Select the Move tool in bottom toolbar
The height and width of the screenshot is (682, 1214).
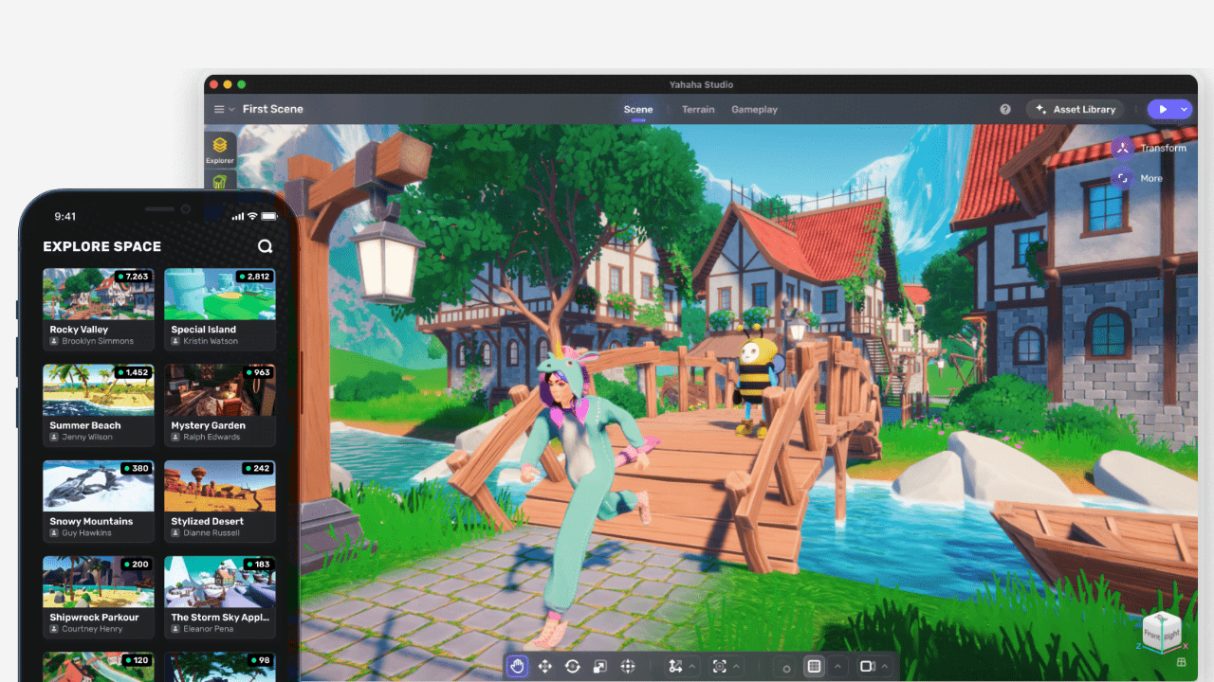coord(544,666)
